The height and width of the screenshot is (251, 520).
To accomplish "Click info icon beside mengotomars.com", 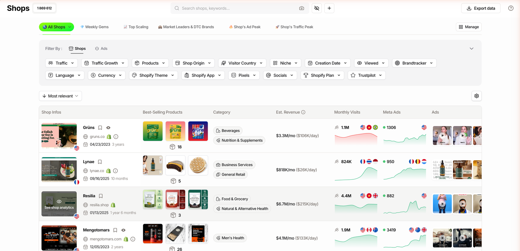I will [x=133, y=239].
